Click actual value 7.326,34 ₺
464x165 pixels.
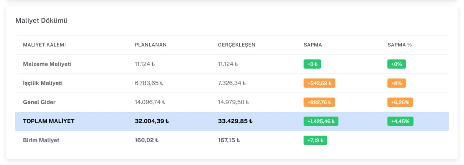[x=232, y=83]
